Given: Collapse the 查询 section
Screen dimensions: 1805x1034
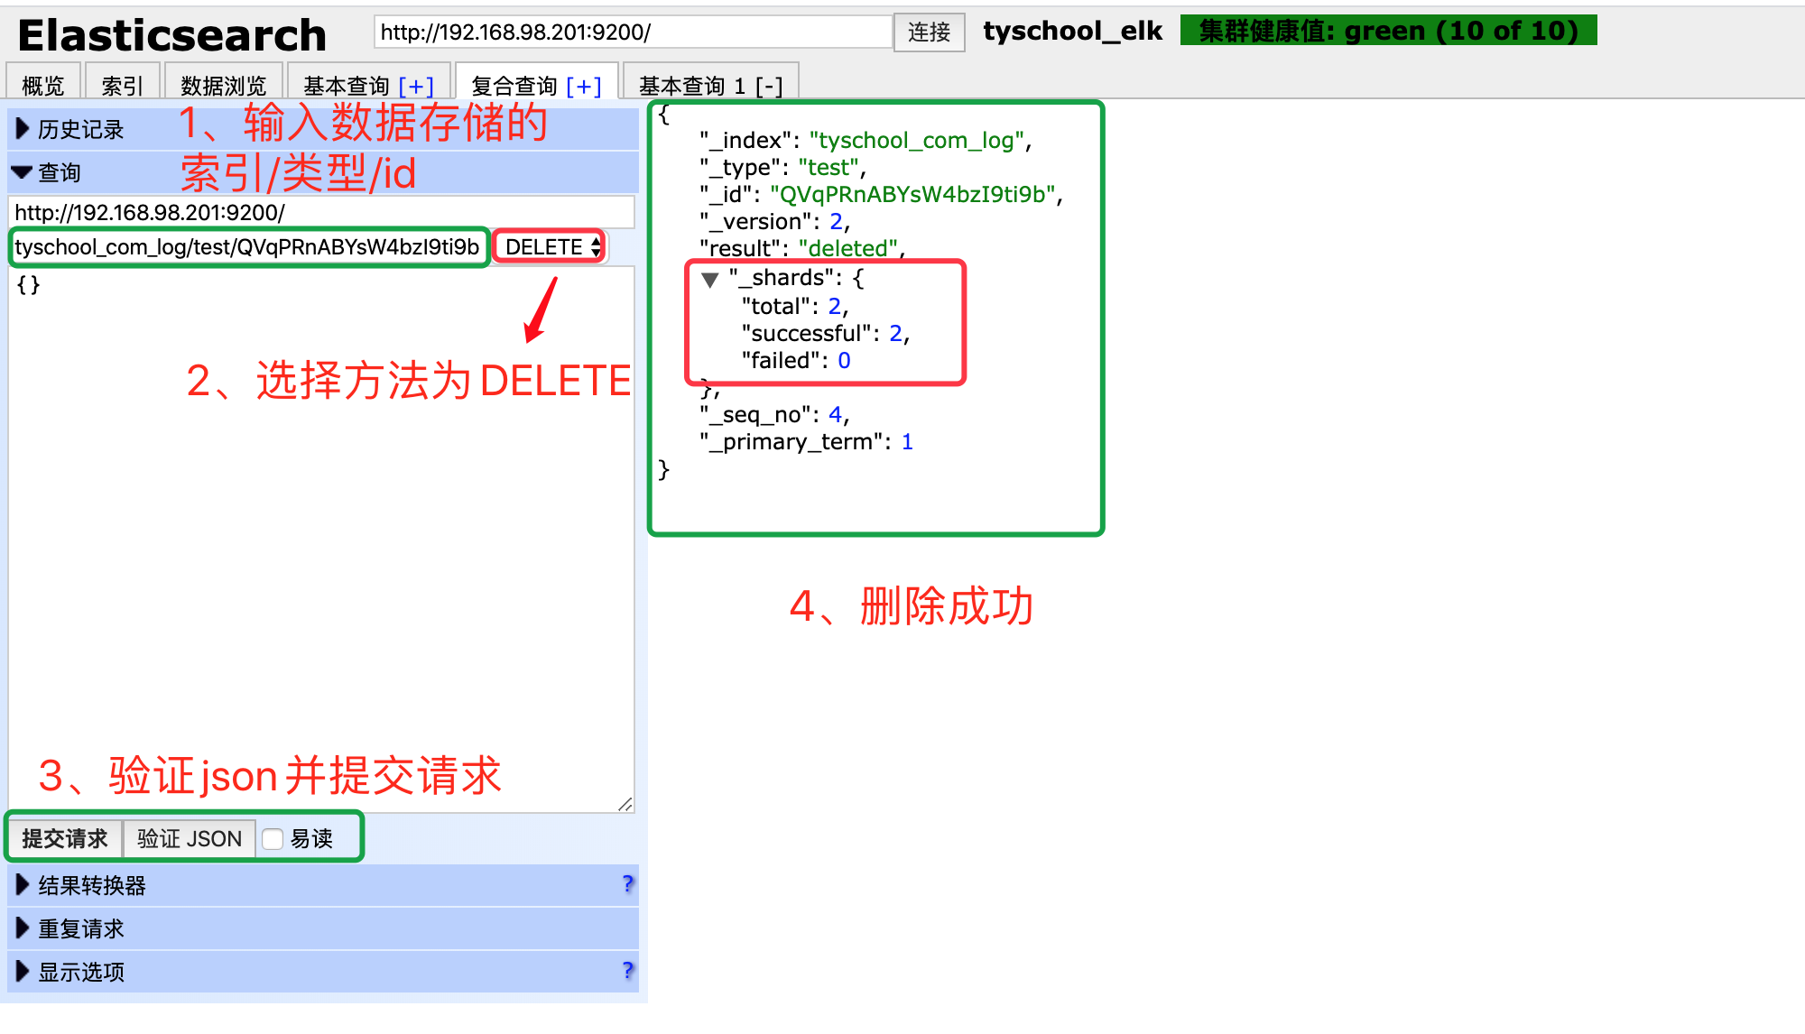Looking at the screenshot, I should point(20,171).
